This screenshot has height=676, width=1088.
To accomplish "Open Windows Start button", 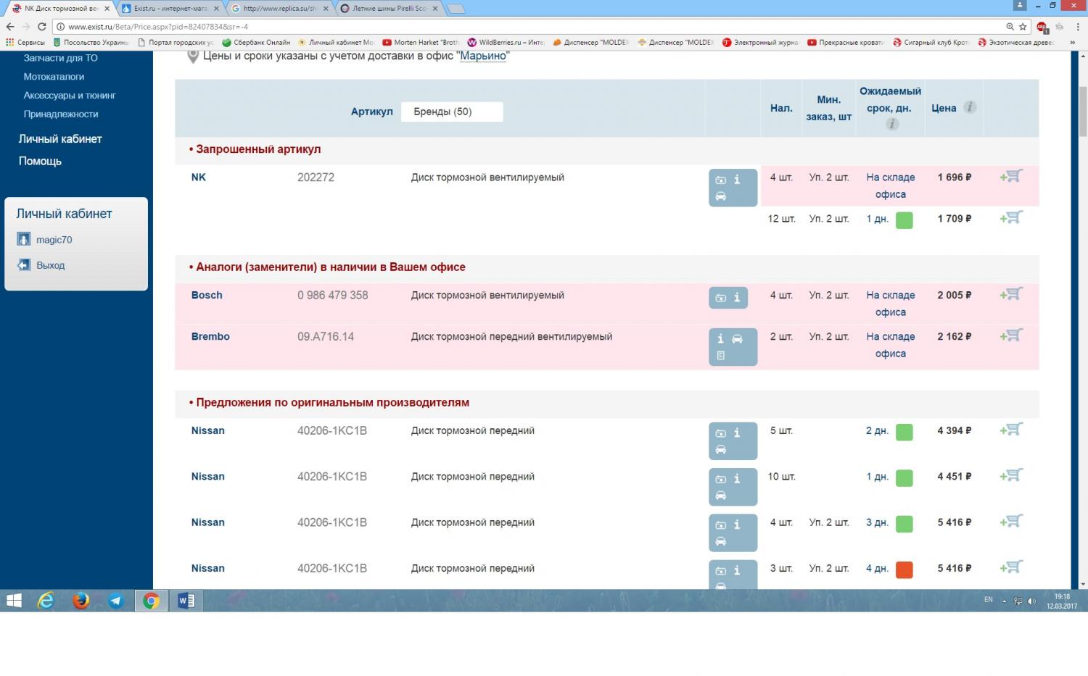I will coord(14,601).
